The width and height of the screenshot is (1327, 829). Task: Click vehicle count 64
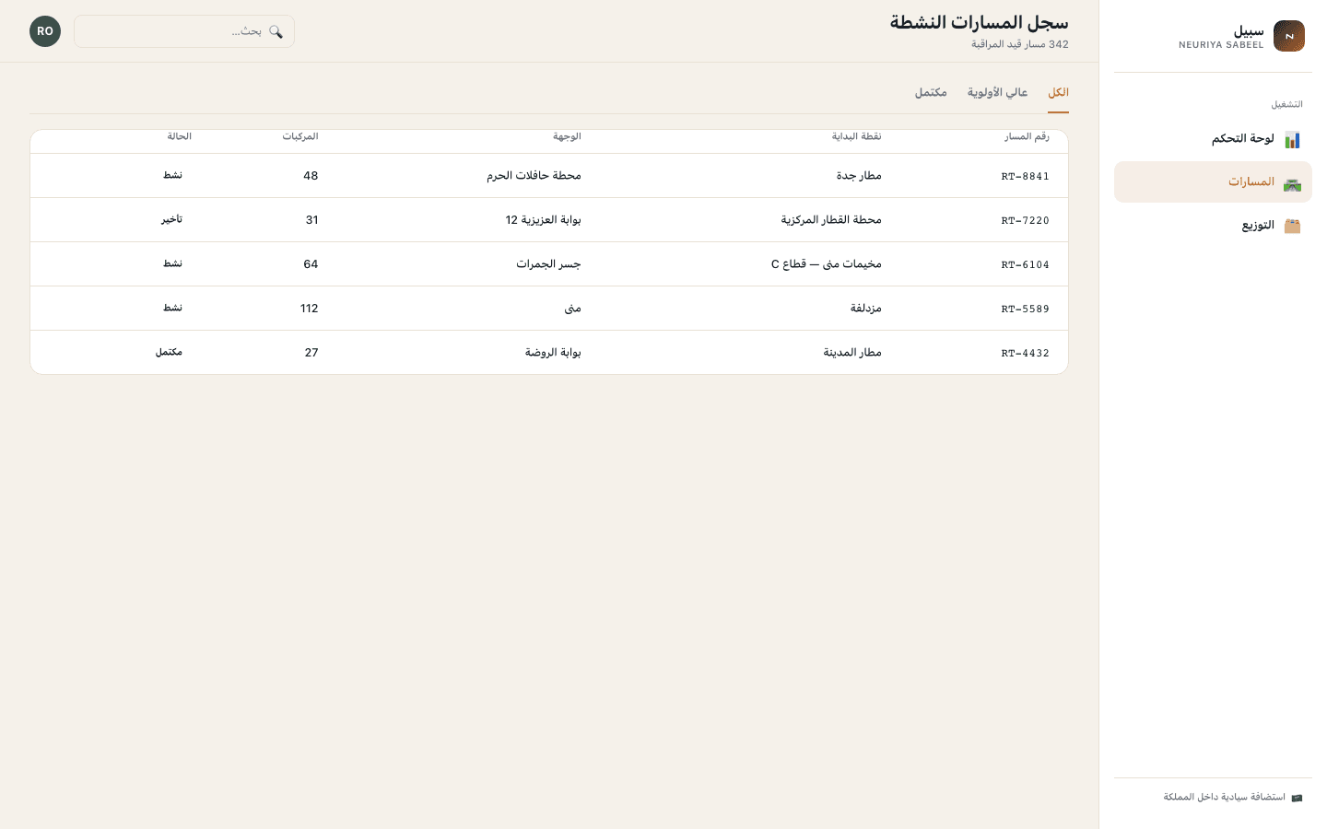click(311, 264)
